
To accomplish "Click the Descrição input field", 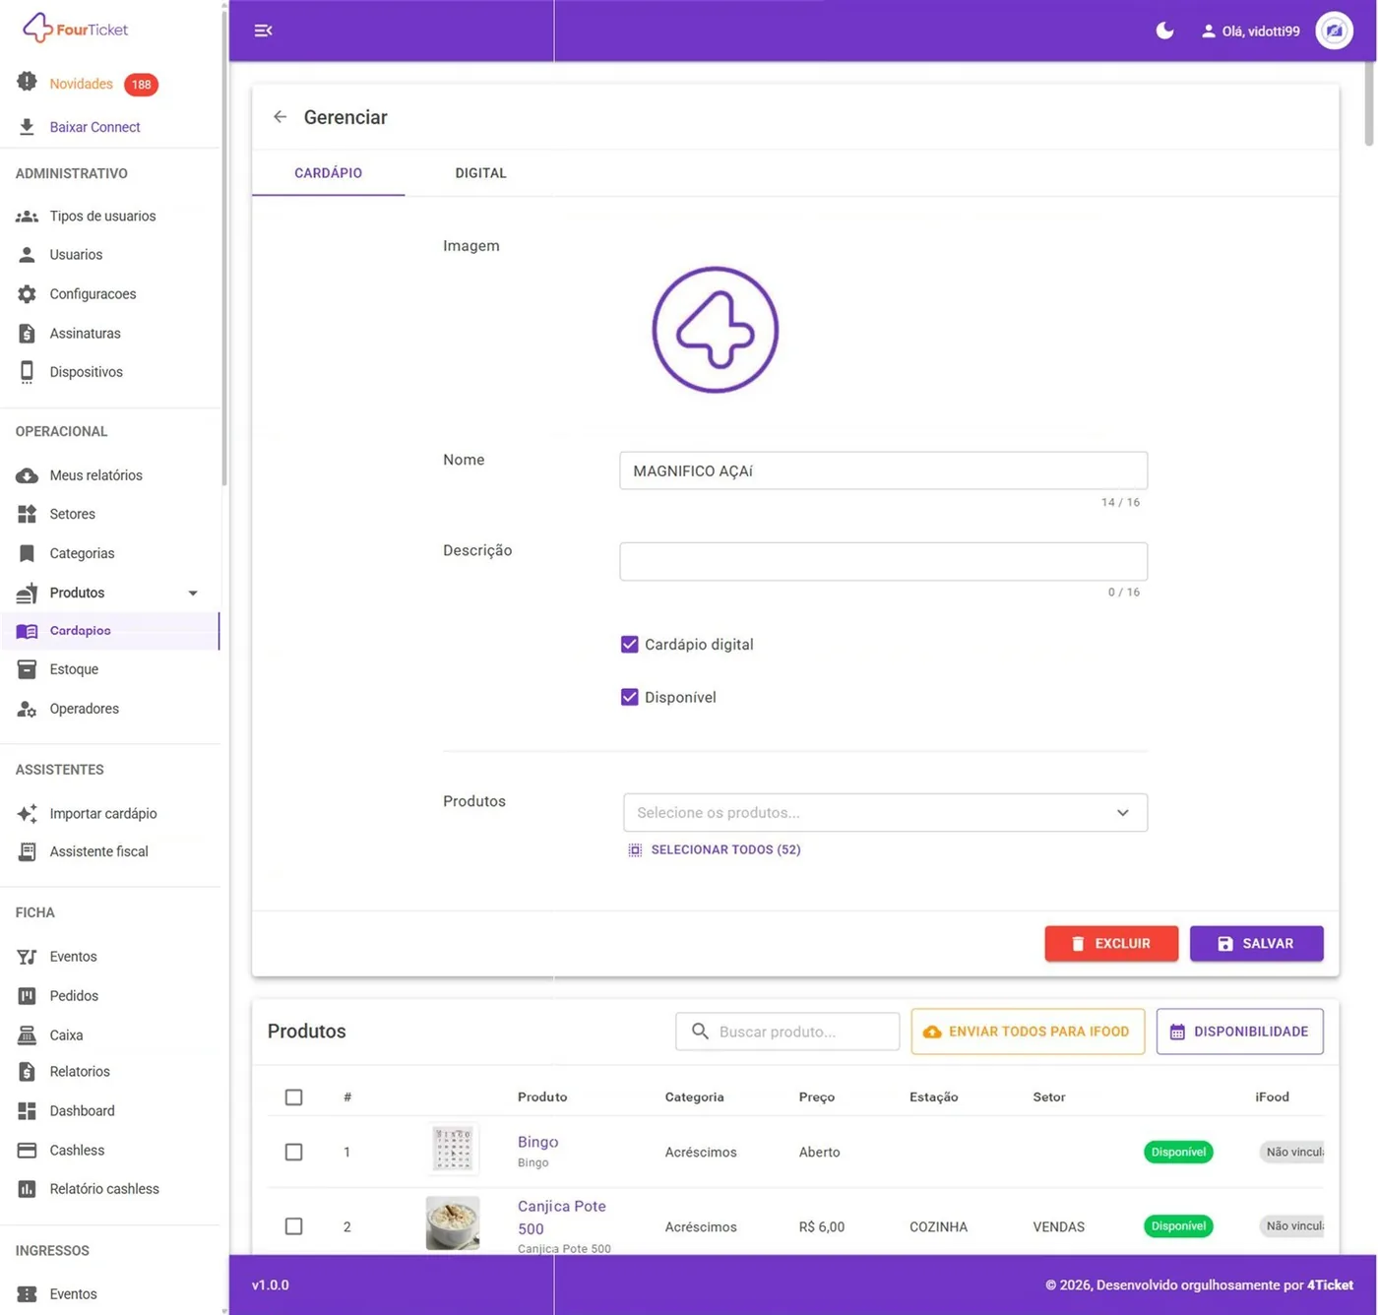I will 883,561.
